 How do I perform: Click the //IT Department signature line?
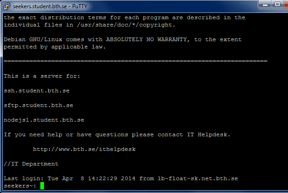31,164
